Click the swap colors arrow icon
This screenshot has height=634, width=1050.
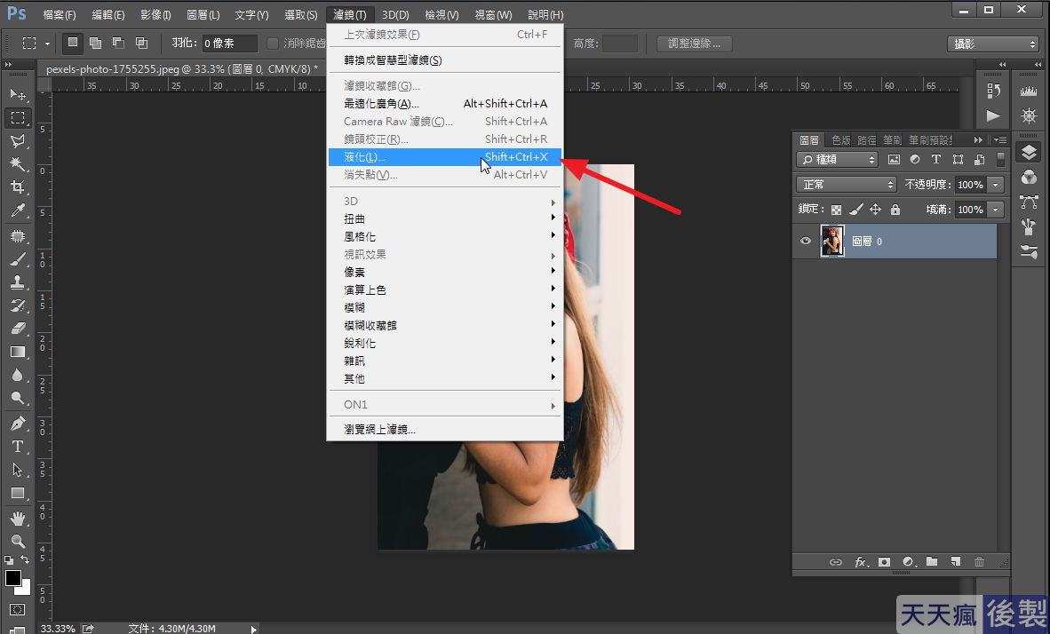[26, 559]
